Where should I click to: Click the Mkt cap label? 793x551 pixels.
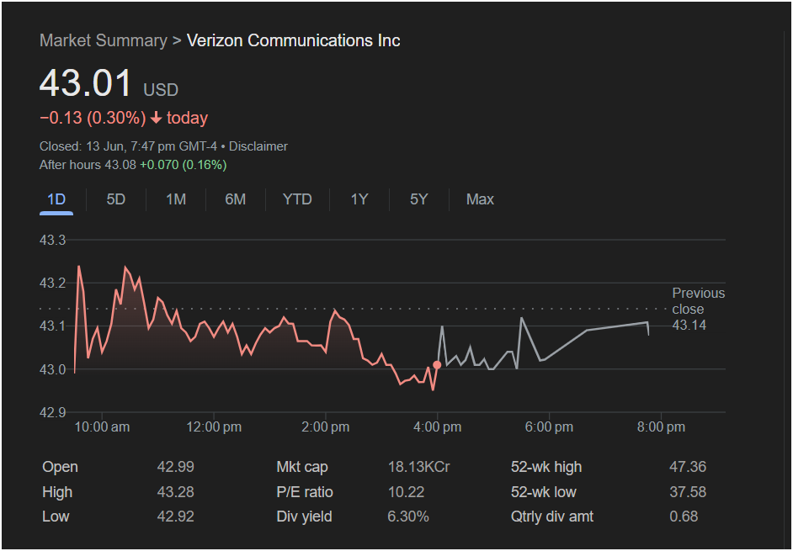pos(302,467)
